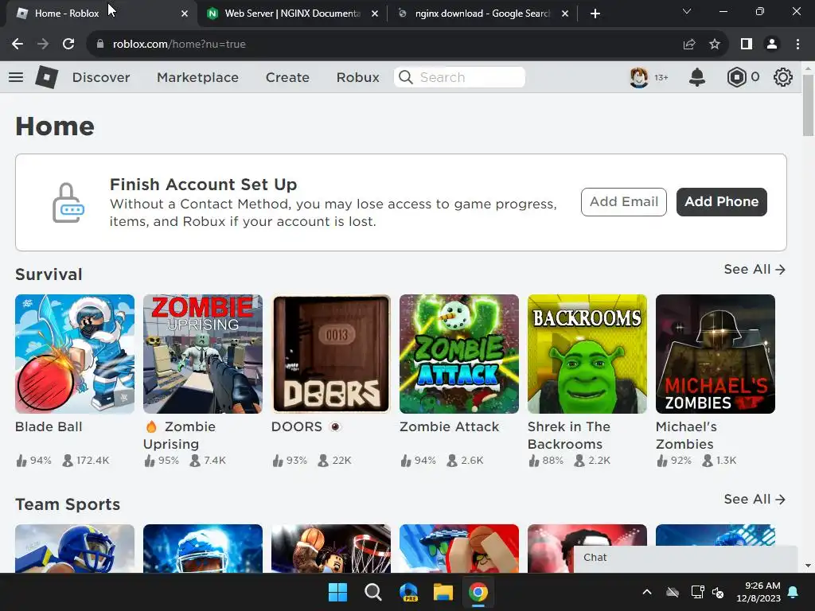Screen dimensions: 815x611
Task: Click the page vertical scrollbar thumb
Action: pyautogui.click(x=808, y=106)
